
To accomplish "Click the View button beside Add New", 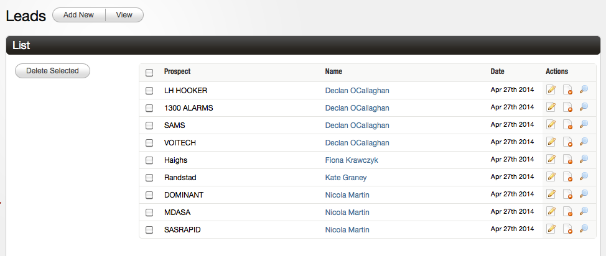I will [124, 15].
